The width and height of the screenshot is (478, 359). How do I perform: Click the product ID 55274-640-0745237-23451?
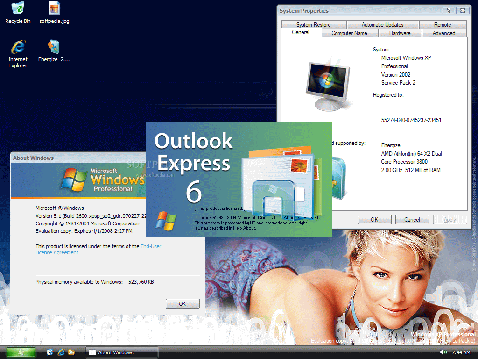click(411, 120)
